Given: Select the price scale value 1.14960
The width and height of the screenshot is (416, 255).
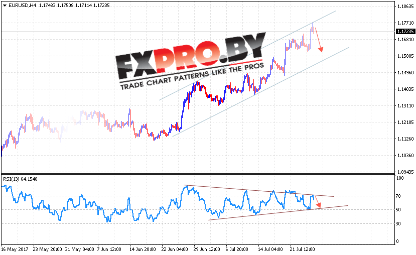Looking at the screenshot, I should pyautogui.click(x=405, y=73).
